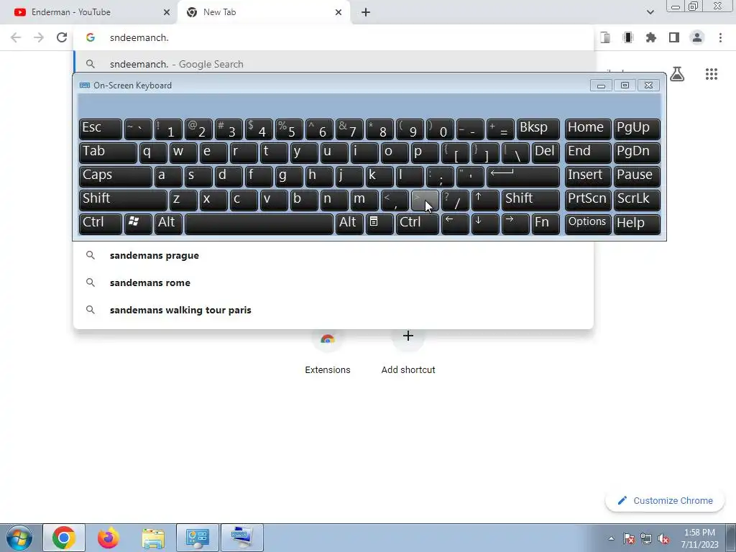Viewport: 736px width, 552px height.
Task: Click the Search Labs flask icon
Action: click(677, 74)
